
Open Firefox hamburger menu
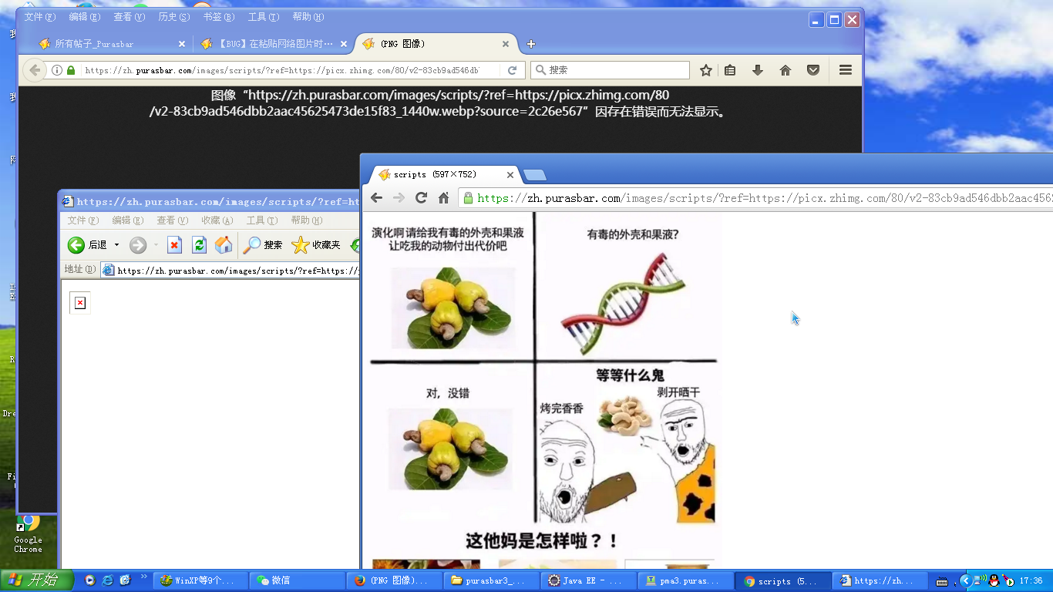(845, 70)
